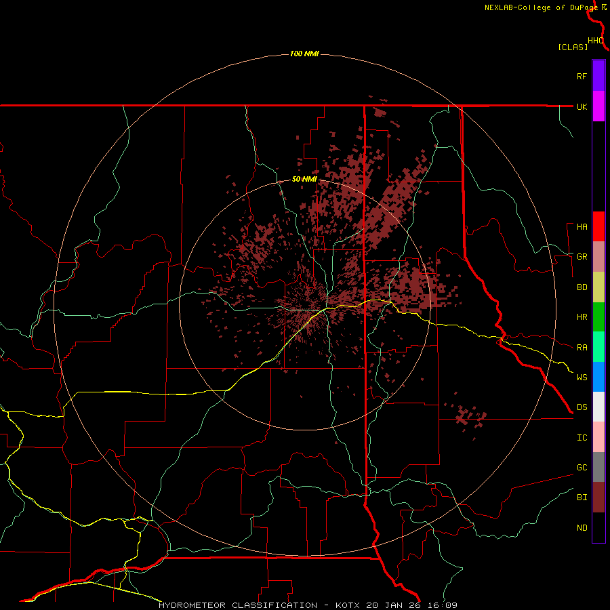Screen dimensions: 610x610
Task: Click the UK magenta legend swatch
Action: point(598,106)
